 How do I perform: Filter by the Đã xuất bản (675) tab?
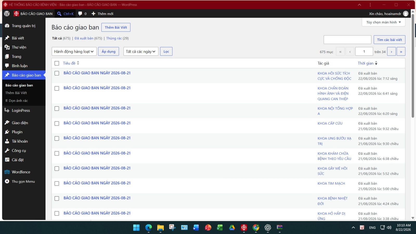pyautogui.click(x=88, y=38)
